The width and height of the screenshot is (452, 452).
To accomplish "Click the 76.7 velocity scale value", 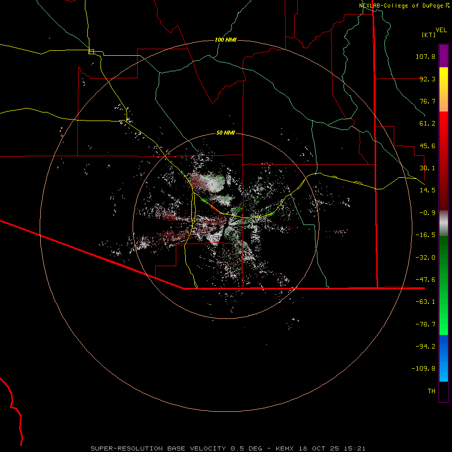I will click(427, 101).
